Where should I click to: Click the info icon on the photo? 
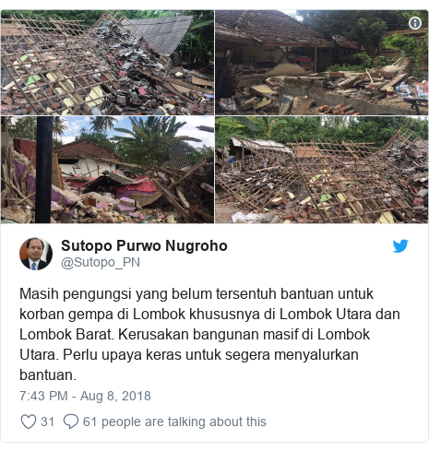(415, 23)
